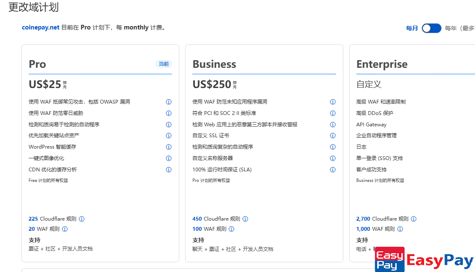Open info icon for WAF OWASP 漏洞 feature

point(169,102)
